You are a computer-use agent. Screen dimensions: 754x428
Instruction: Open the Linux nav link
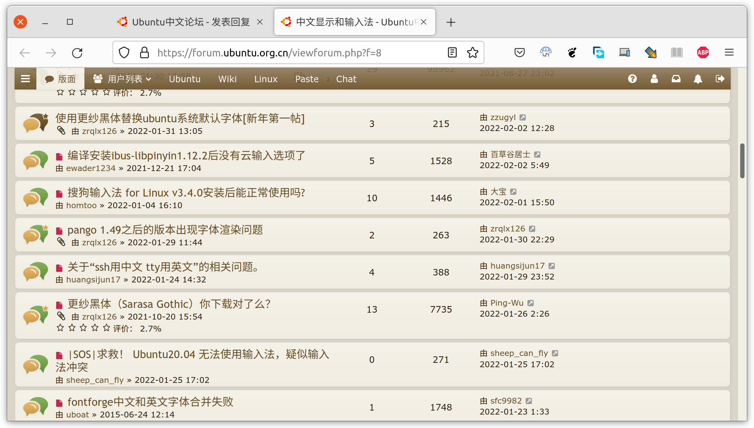pos(266,79)
